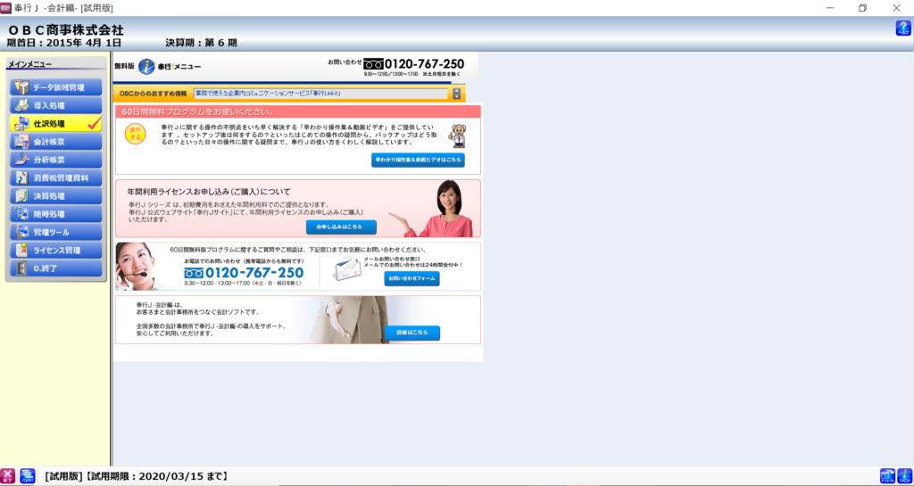The width and height of the screenshot is (914, 486).
Task: Click the 期首日：2015年 4月 1日 text
Action: pyautogui.click(x=64, y=43)
